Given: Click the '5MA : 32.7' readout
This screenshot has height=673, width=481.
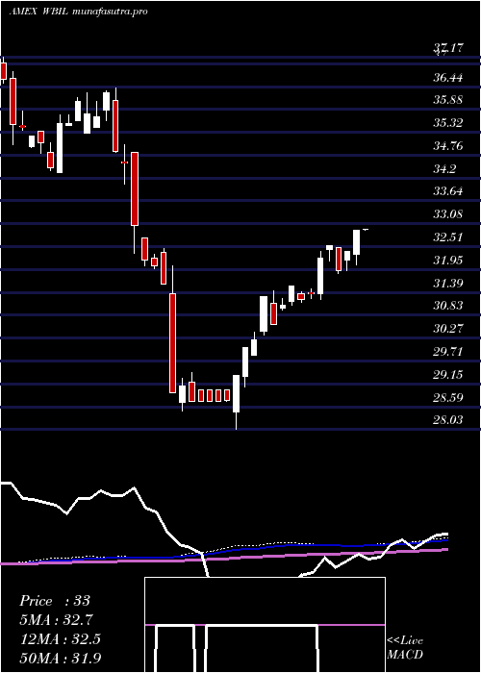Looking at the screenshot, I should click(56, 620).
